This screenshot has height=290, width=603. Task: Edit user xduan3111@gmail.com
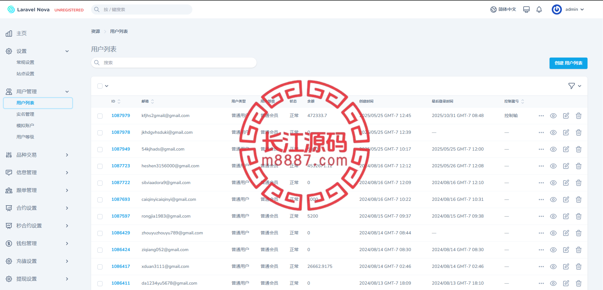coord(566,267)
